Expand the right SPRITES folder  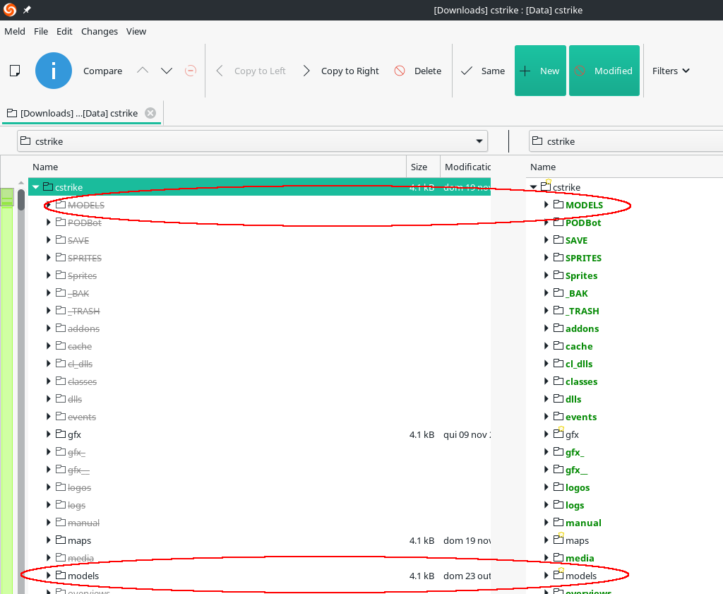(546, 257)
